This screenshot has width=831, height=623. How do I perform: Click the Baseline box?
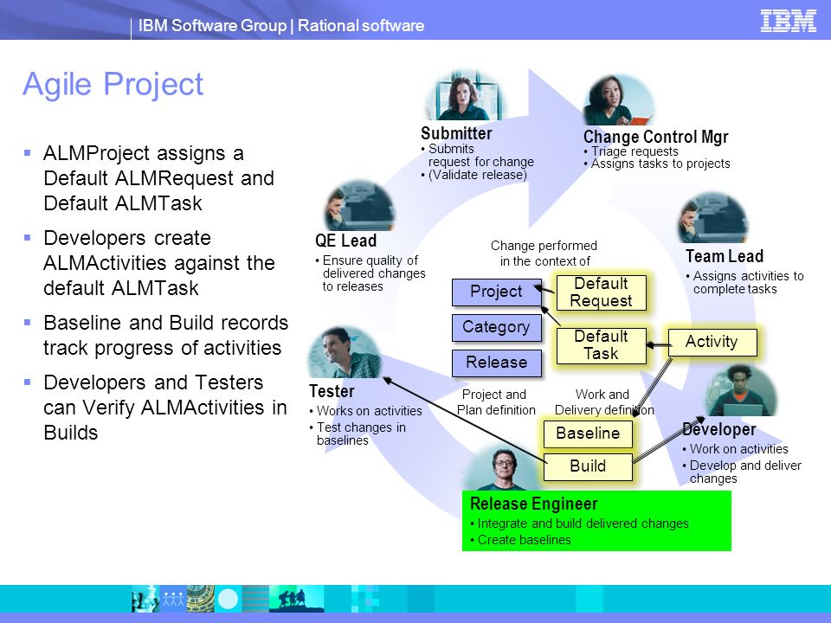[588, 434]
